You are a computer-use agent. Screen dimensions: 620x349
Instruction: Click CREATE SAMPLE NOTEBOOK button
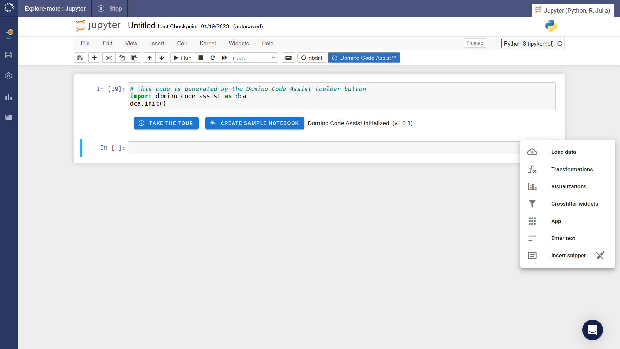[x=254, y=123]
